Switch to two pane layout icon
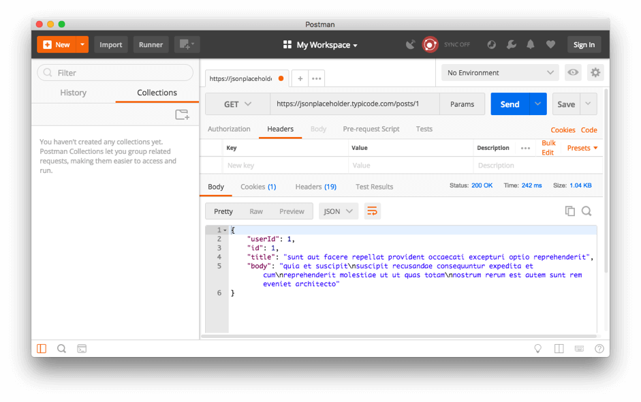The width and height of the screenshot is (641, 402). tap(559, 348)
